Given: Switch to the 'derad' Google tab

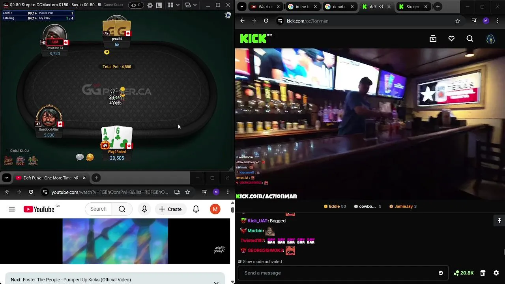Looking at the screenshot, I should [339, 7].
